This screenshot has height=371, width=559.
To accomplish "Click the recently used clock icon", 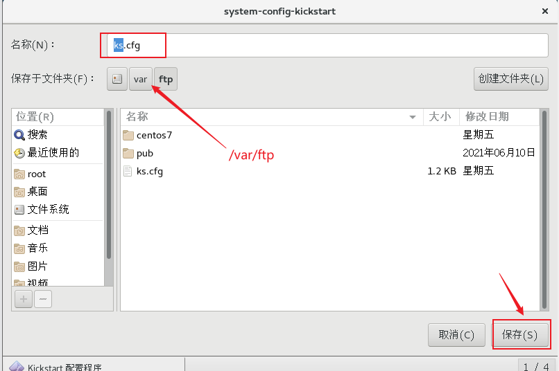I will [19, 153].
